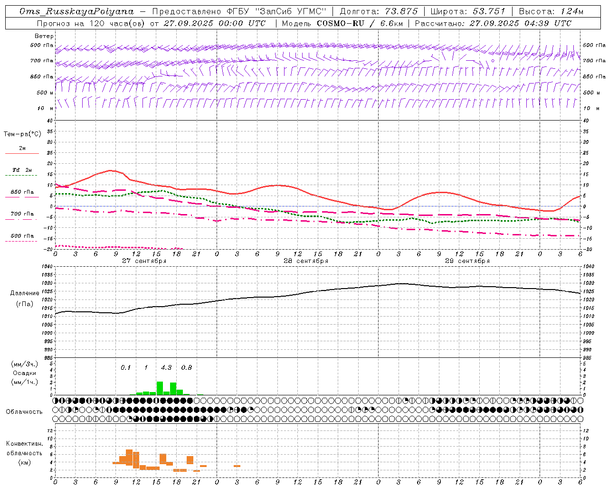Screen dimensions: 608x486
Task: Click the Облачность panel label
Action: pyautogui.click(x=24, y=411)
